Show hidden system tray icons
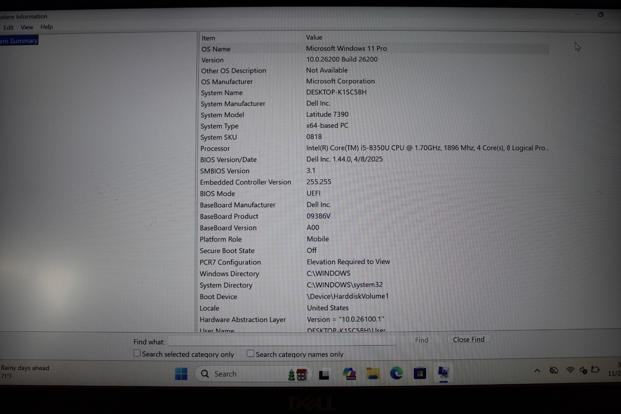Image resolution: width=621 pixels, height=414 pixels. click(537, 371)
